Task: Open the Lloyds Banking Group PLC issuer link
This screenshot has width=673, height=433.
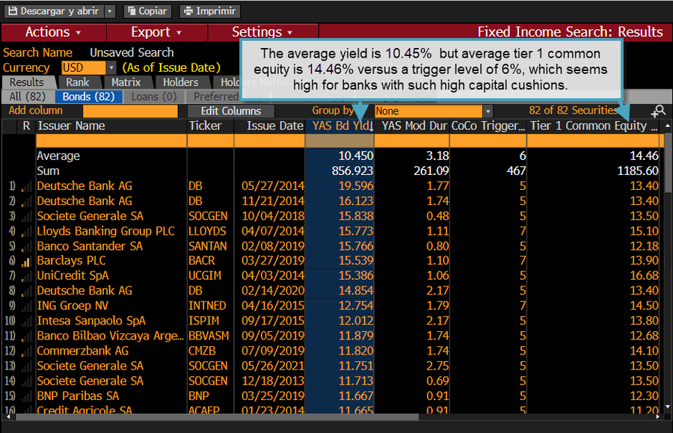Action: pos(105,231)
